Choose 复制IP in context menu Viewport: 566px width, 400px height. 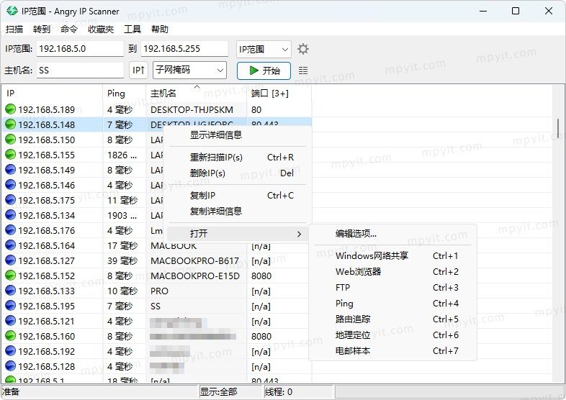[x=238, y=196]
